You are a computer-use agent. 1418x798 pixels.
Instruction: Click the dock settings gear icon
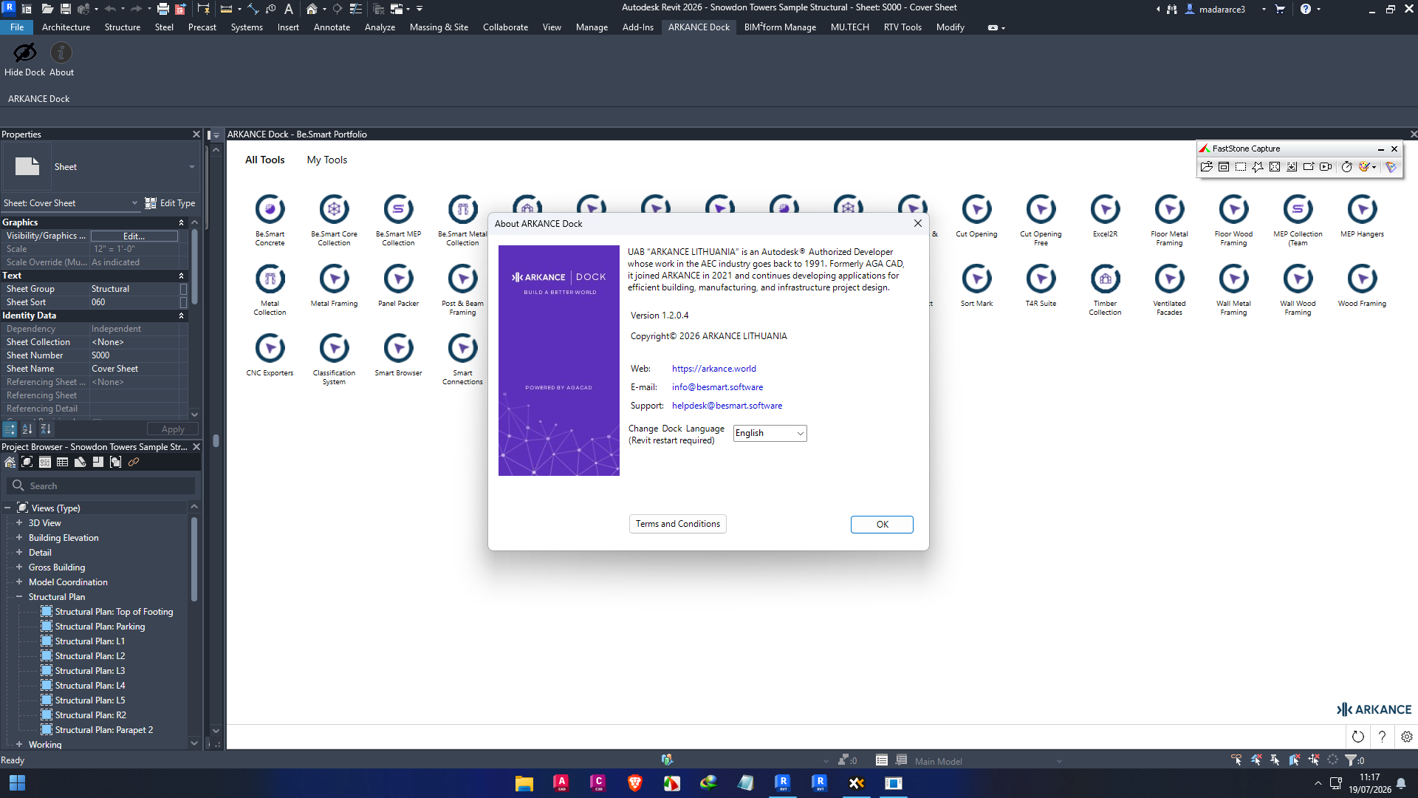click(x=1407, y=737)
